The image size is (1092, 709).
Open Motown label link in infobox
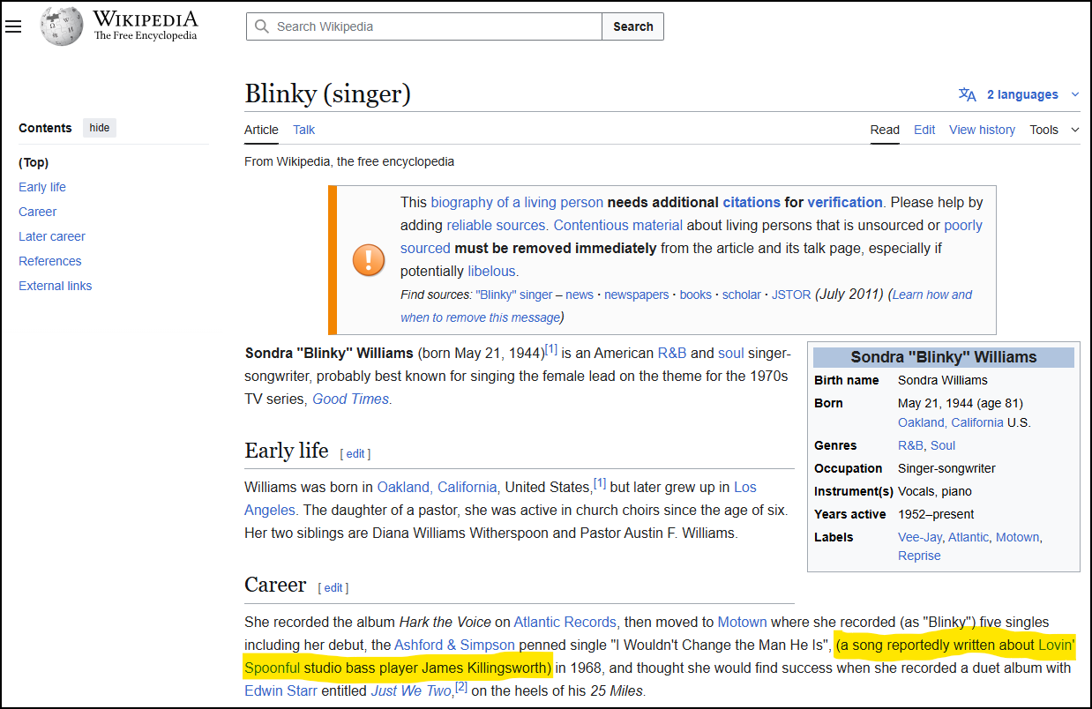[1018, 537]
